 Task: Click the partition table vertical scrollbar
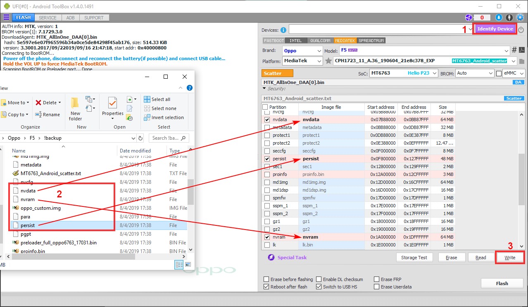pyautogui.click(x=522, y=180)
